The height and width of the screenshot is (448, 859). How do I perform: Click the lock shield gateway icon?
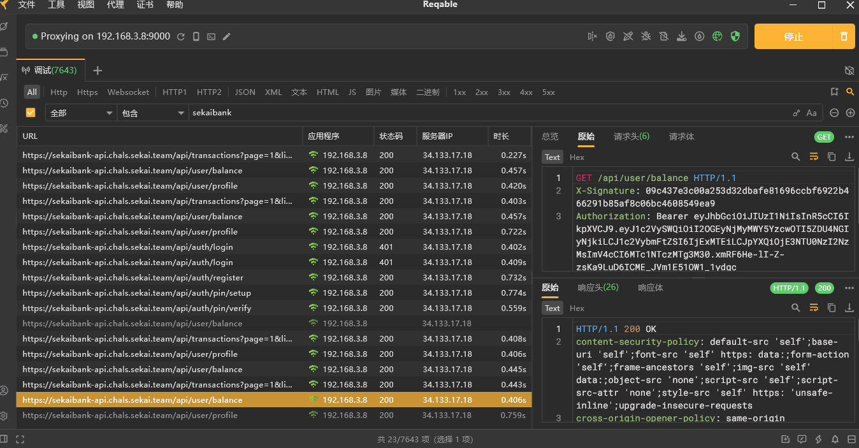click(x=610, y=36)
